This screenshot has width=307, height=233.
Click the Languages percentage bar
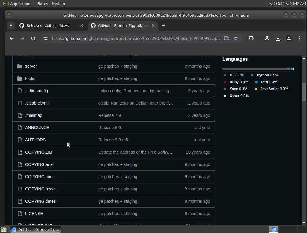(x=258, y=69)
